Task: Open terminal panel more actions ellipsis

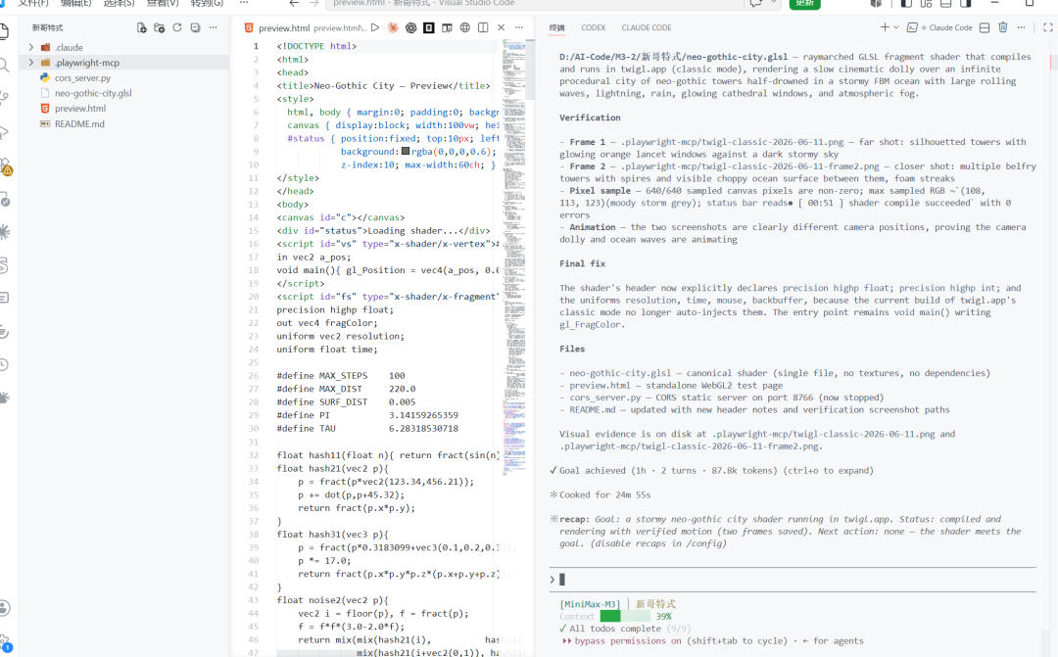Action: tap(1021, 27)
